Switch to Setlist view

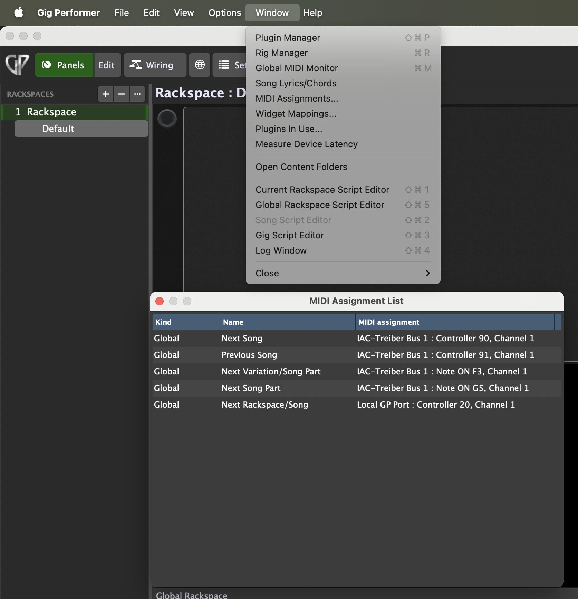coord(230,65)
